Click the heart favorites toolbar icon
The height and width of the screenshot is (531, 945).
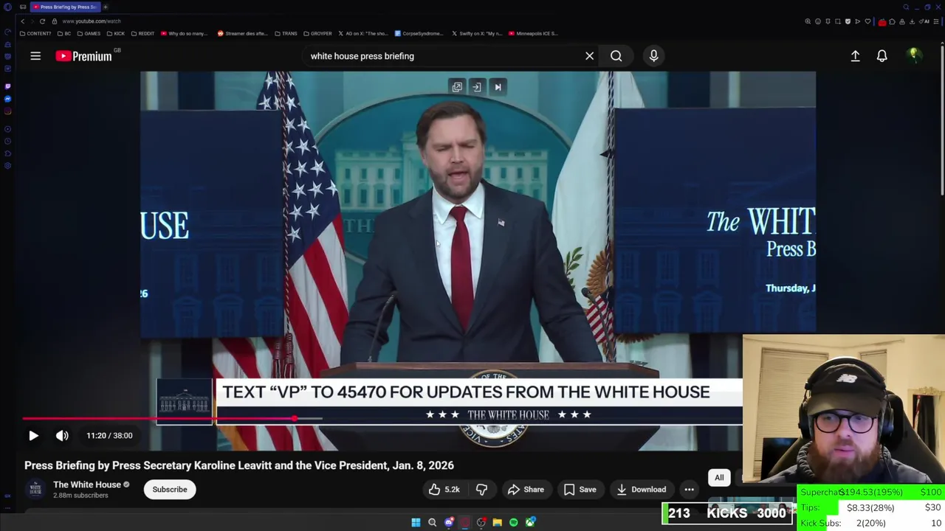(x=867, y=21)
